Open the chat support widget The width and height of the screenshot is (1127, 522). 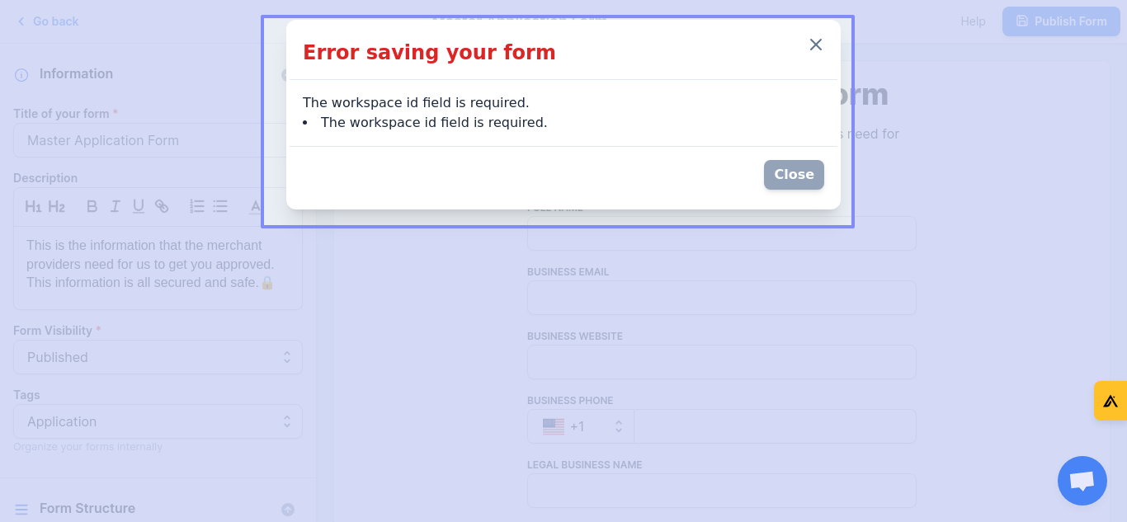1082,481
